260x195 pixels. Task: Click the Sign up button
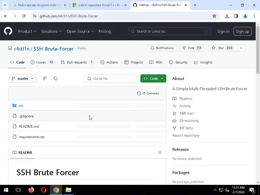pyautogui.click(x=242, y=31)
